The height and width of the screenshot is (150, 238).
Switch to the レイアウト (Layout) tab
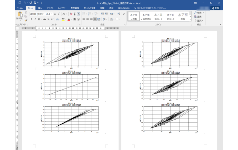click(62, 7)
